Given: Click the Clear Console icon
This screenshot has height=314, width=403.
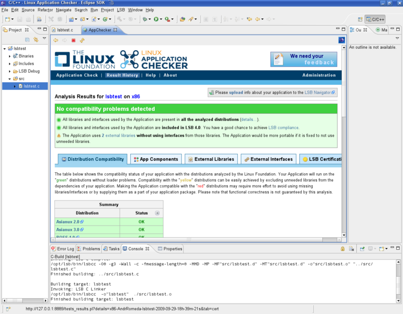Looking at the screenshot, I should click(x=352, y=249).
